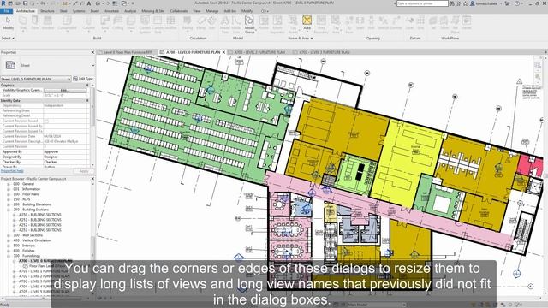Select the Door tool
Image resolution: width=548 pixels, height=308 pixels.
pos(35,23)
